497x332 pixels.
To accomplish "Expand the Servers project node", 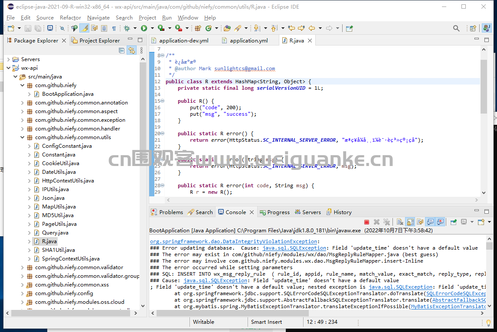I will pos(9,59).
